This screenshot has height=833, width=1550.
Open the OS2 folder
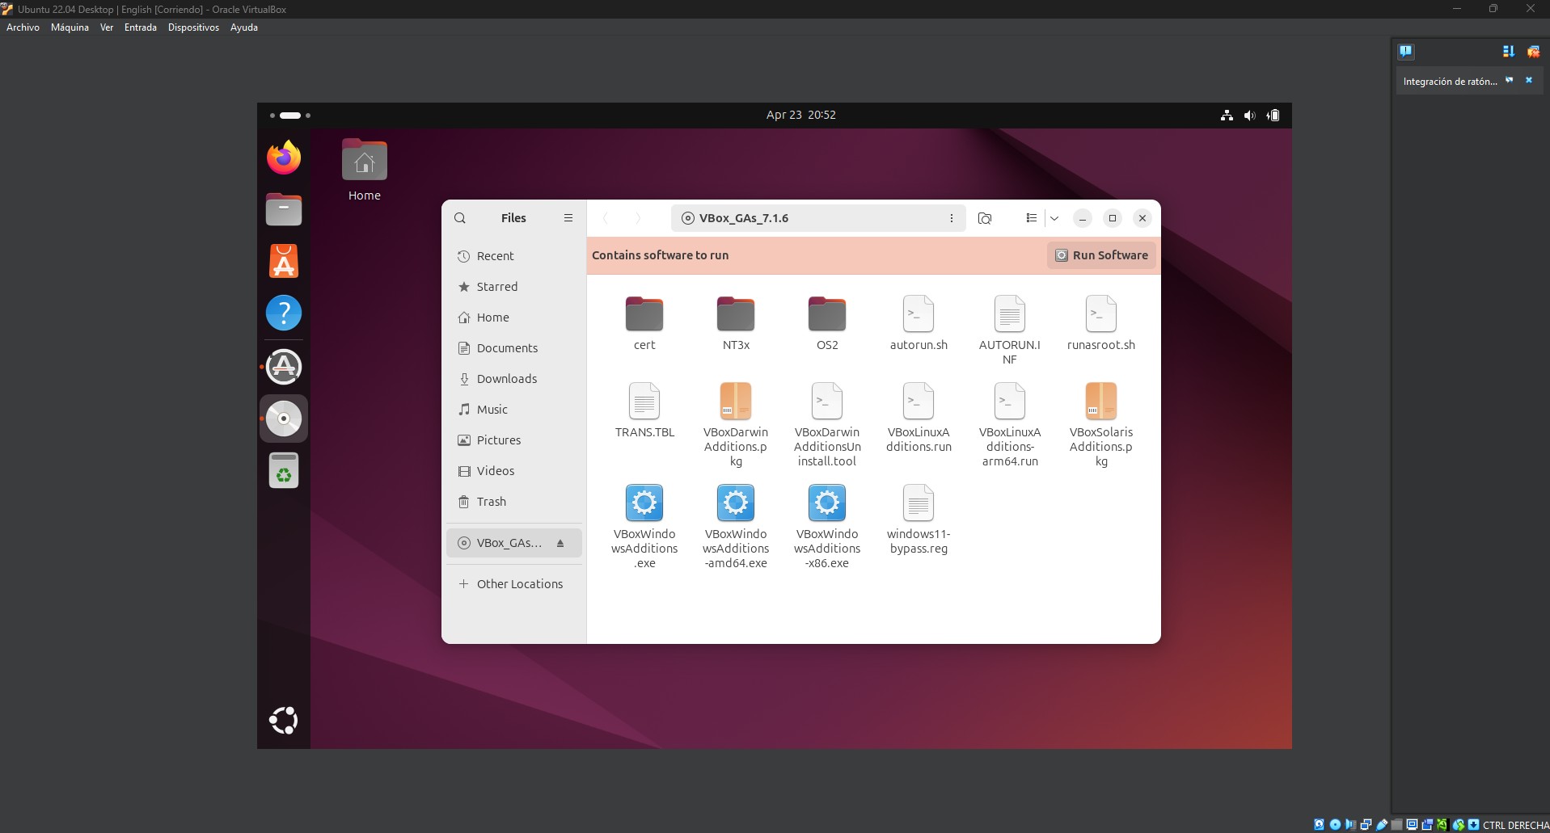(x=827, y=323)
